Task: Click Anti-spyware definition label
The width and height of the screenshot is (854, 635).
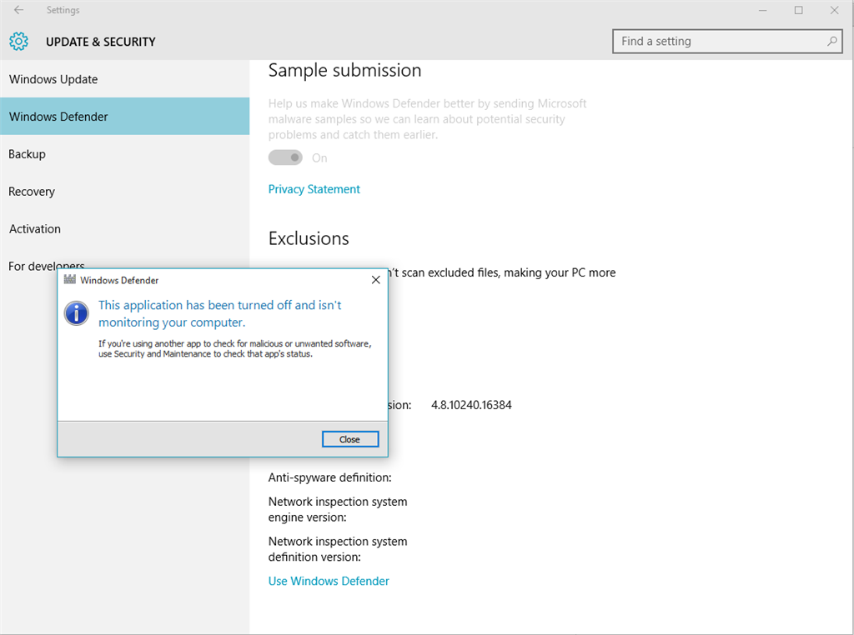Action: (x=329, y=477)
